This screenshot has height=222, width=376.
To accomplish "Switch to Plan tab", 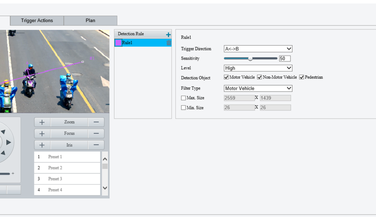I will (x=90, y=21).
